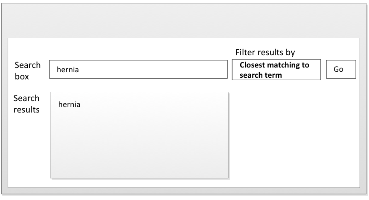The width and height of the screenshot is (369, 200).
Task: Select the 'hernia' entry in search results
Action: (69, 104)
